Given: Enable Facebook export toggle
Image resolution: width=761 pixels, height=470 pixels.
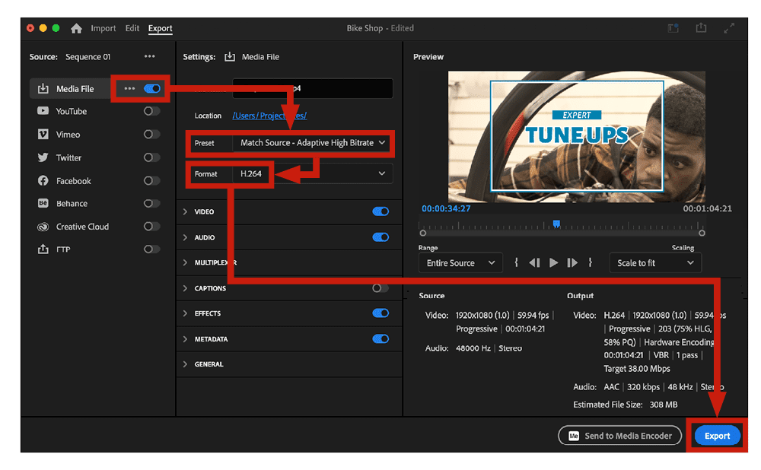Looking at the screenshot, I should pyautogui.click(x=151, y=180).
